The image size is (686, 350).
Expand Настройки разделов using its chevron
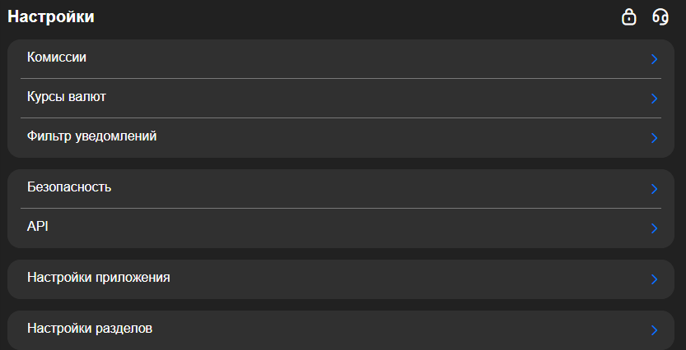pos(654,330)
